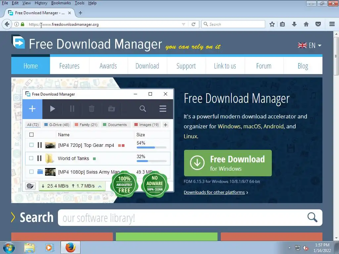Click the green padlock security icon
339x254 pixels.
click(23, 24)
